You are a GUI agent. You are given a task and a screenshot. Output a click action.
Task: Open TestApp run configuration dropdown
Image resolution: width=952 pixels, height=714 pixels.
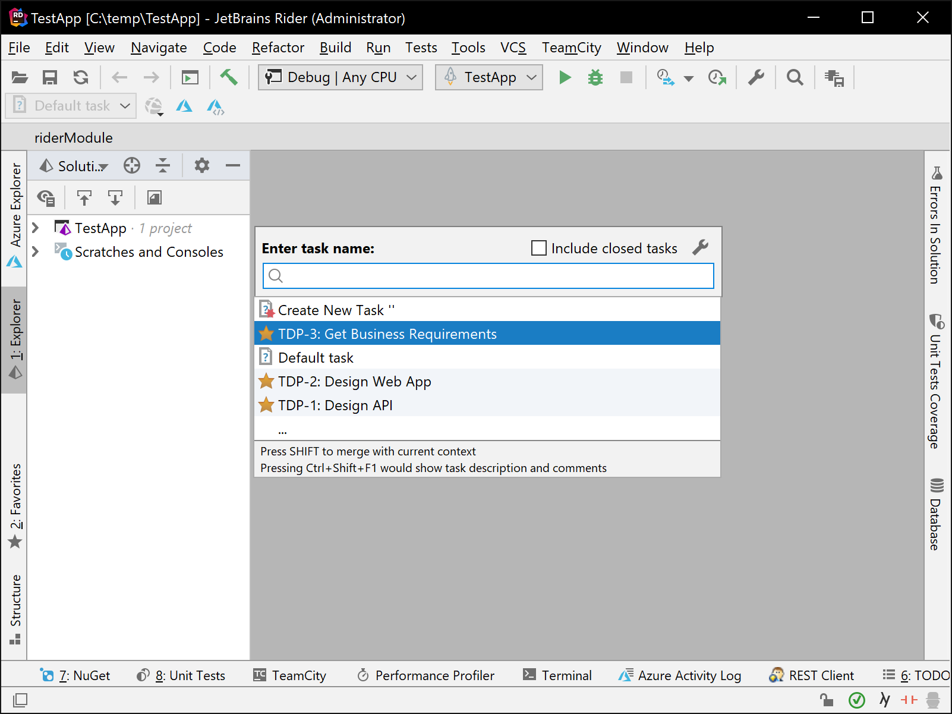pyautogui.click(x=489, y=77)
